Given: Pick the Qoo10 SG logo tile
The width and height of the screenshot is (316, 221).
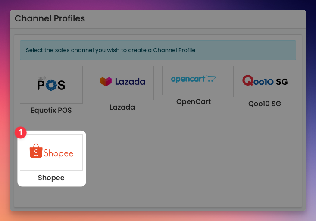Looking at the screenshot, I should (x=265, y=81).
